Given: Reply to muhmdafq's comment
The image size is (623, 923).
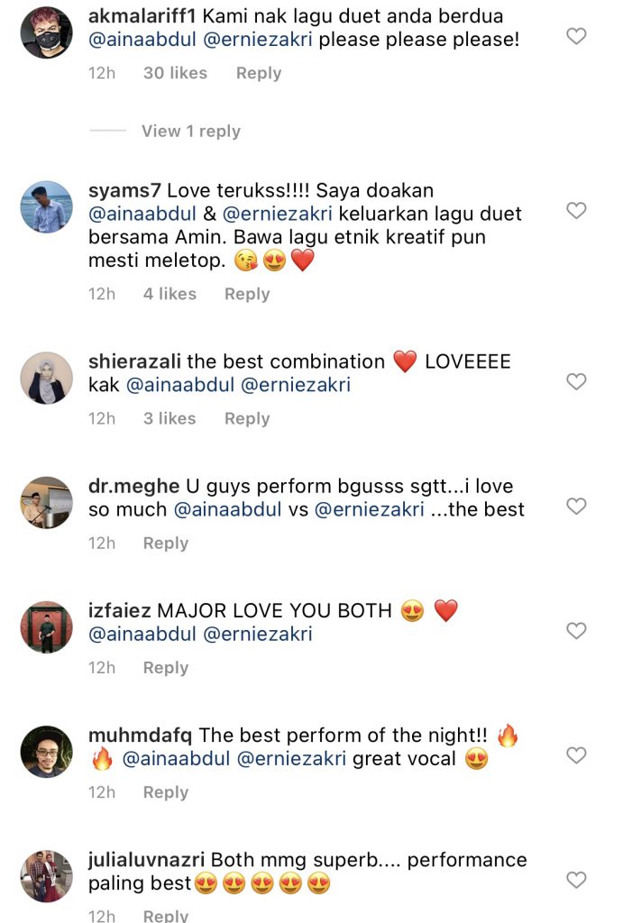Looking at the screenshot, I should (166, 792).
